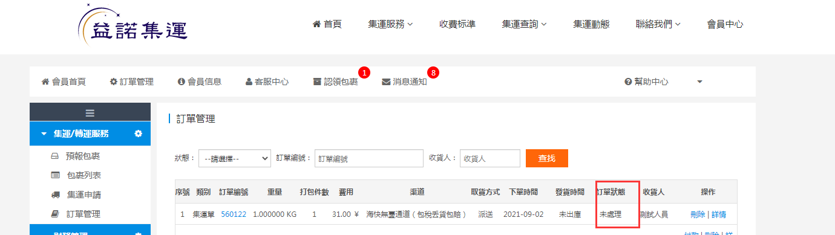
Task: Open order number 560122 link
Action: [x=234, y=214]
